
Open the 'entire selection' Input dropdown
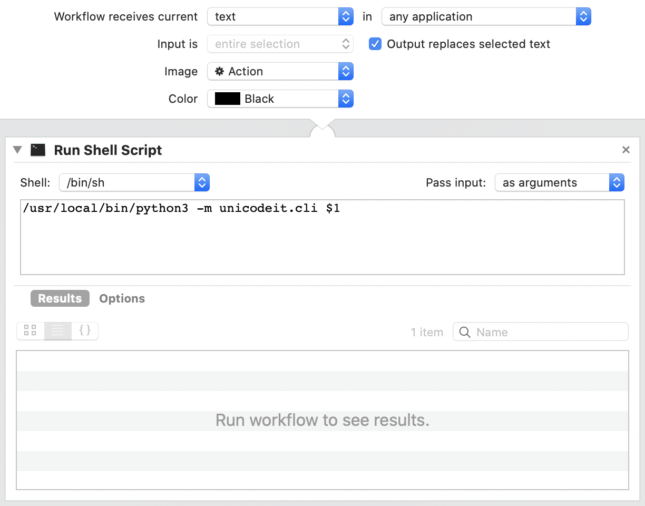click(x=280, y=44)
